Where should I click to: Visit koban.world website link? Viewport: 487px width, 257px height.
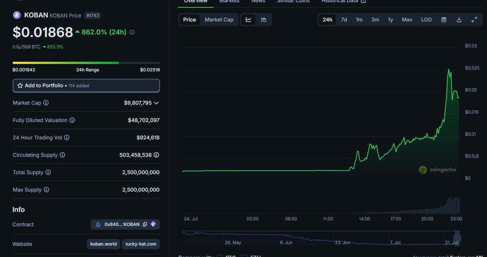(104, 244)
